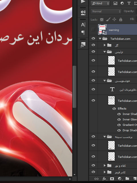Image resolution: width=137 pixels, height=183 pixels.
Task: Select the warning layer thumbnail
Action: point(102,29)
